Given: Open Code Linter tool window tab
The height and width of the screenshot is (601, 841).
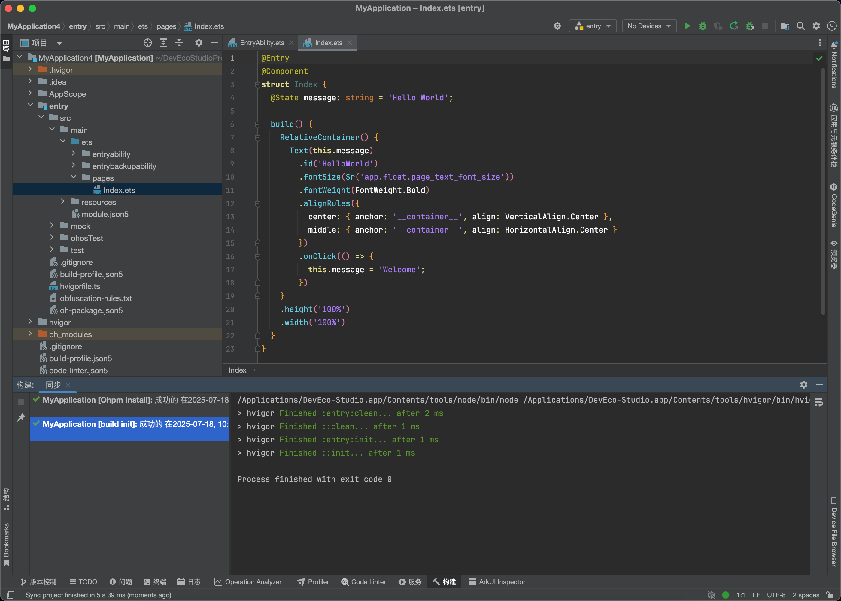Looking at the screenshot, I should pyautogui.click(x=363, y=582).
